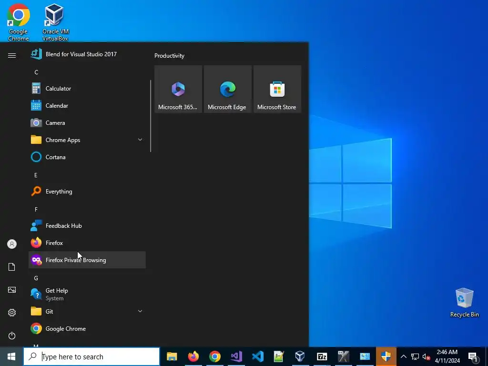Open File Explorer from the taskbar
488x366 pixels.
click(x=172, y=356)
